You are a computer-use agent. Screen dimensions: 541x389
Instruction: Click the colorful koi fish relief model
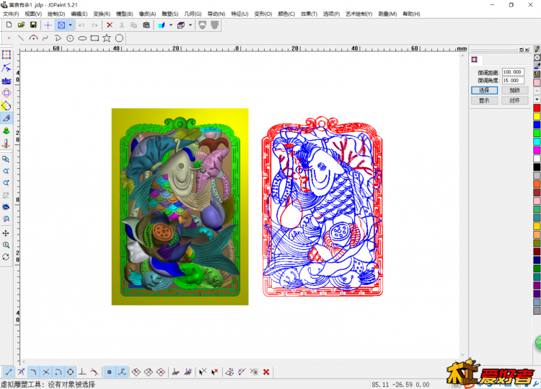180,206
